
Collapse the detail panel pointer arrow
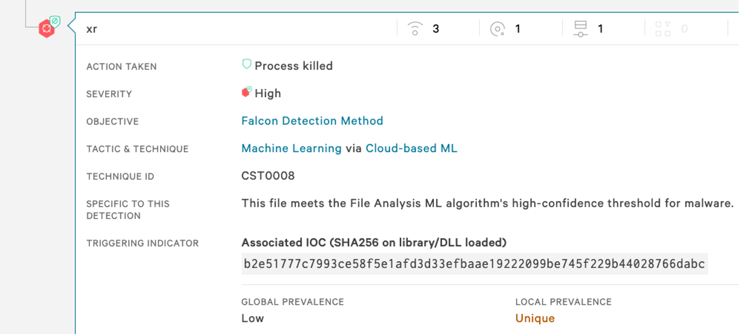point(71,26)
